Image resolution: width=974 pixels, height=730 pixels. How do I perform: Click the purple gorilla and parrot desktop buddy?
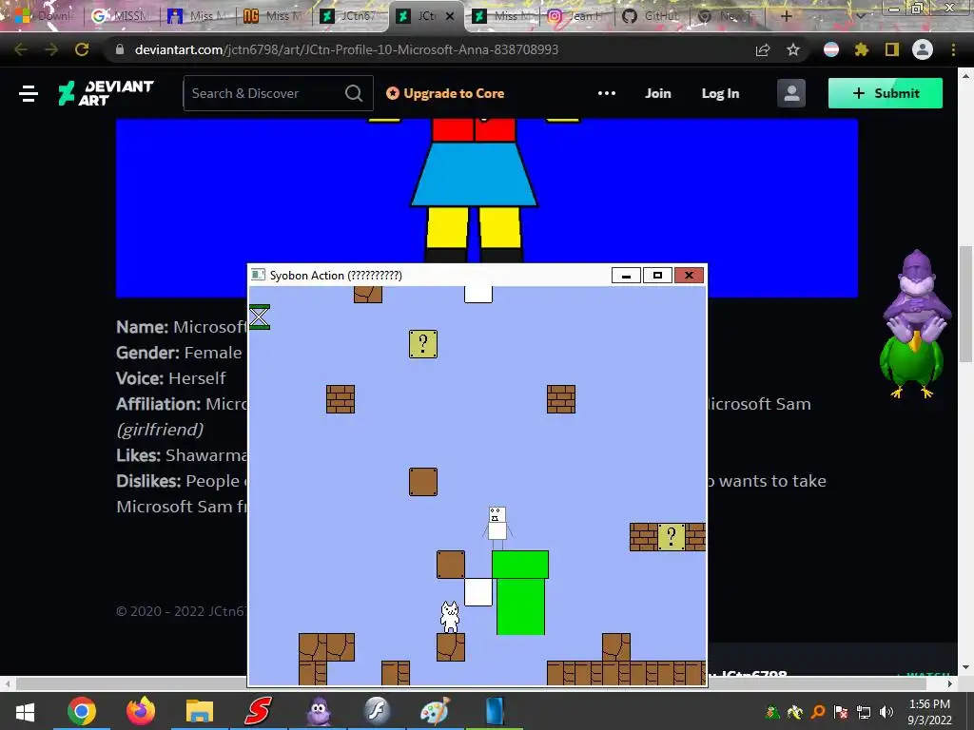coord(915,323)
